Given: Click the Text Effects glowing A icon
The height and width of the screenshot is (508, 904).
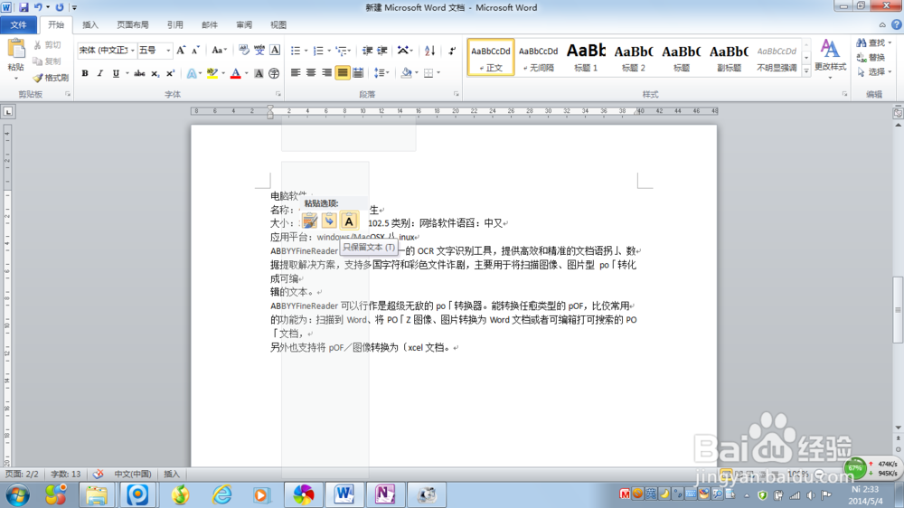Looking at the screenshot, I should (x=192, y=73).
